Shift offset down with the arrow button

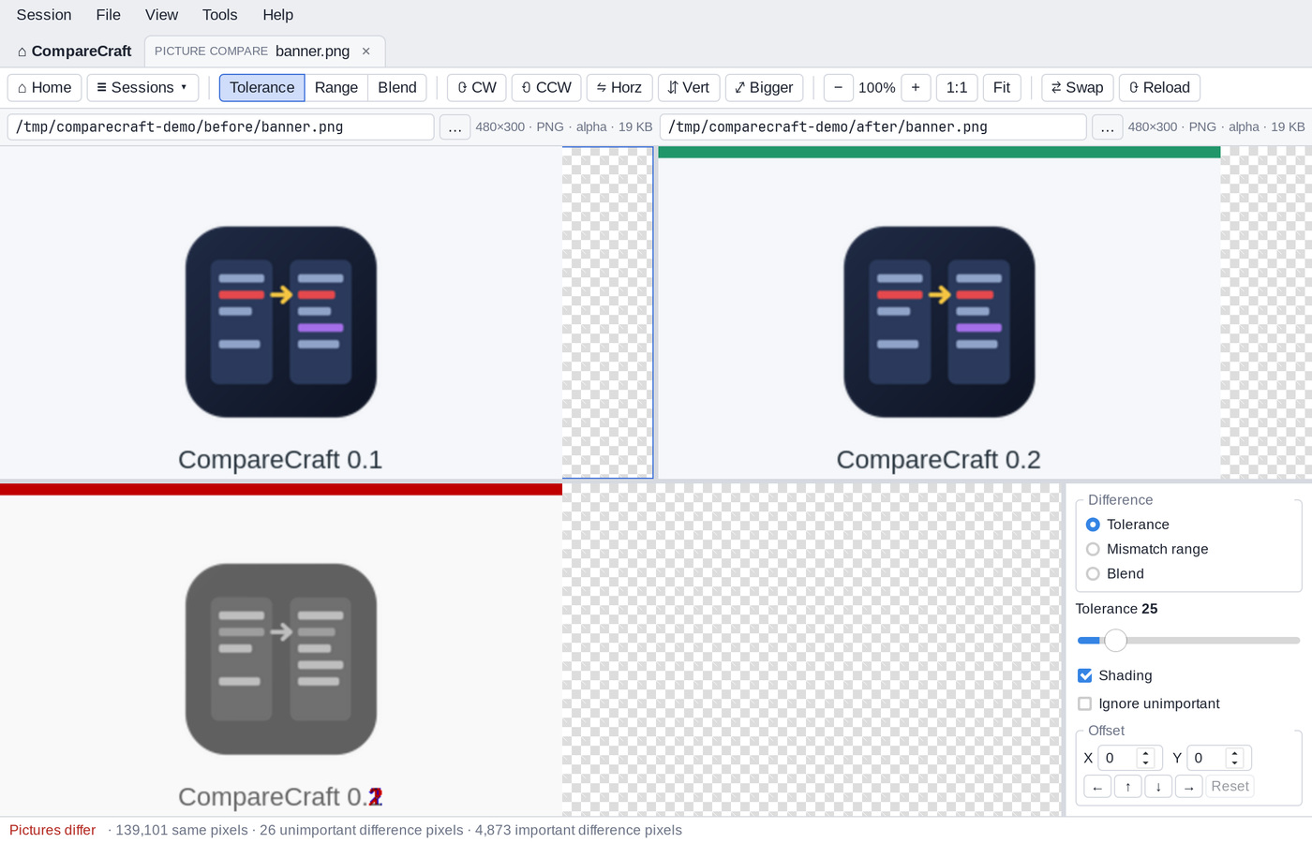pos(1158,787)
